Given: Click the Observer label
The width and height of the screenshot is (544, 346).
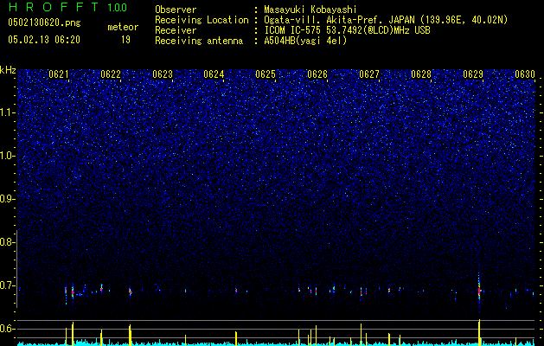Looking at the screenshot, I should click(176, 10).
